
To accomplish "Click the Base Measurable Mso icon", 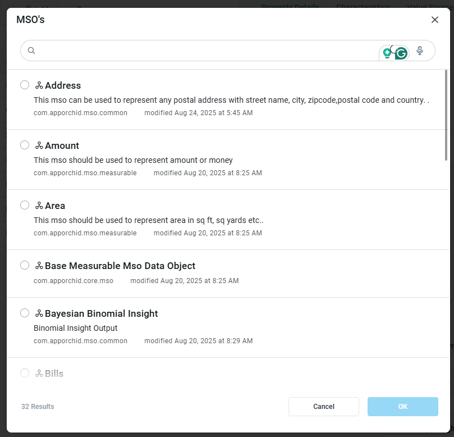I will click(x=39, y=266).
